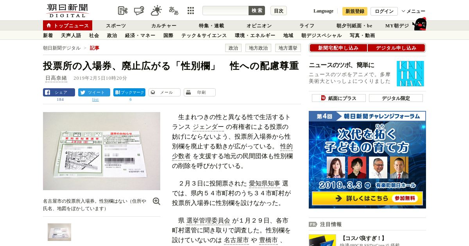This screenshot has height=246, width=469.
Task: Click the 新聞宅配申し込み button
Action: (x=338, y=48)
